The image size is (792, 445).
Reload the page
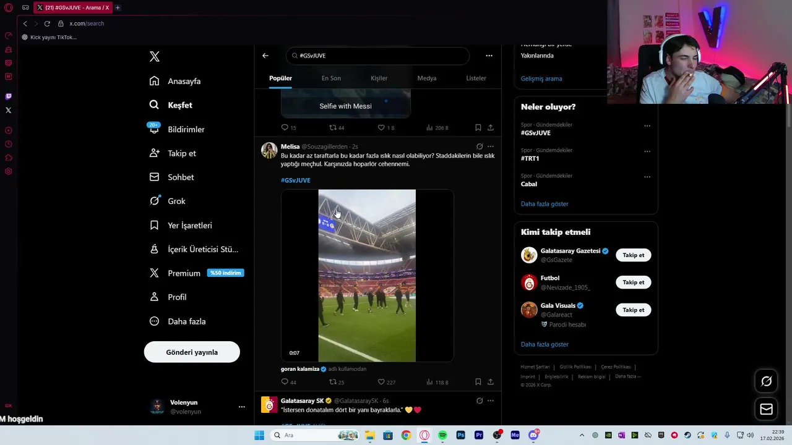[47, 23]
